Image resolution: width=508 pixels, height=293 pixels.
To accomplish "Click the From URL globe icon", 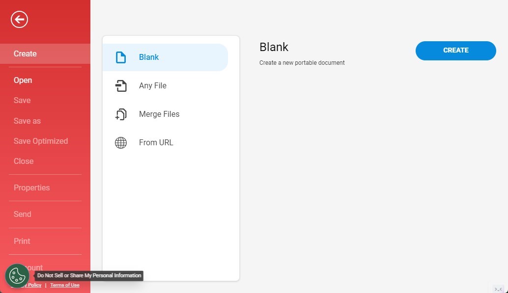I will click(x=121, y=142).
